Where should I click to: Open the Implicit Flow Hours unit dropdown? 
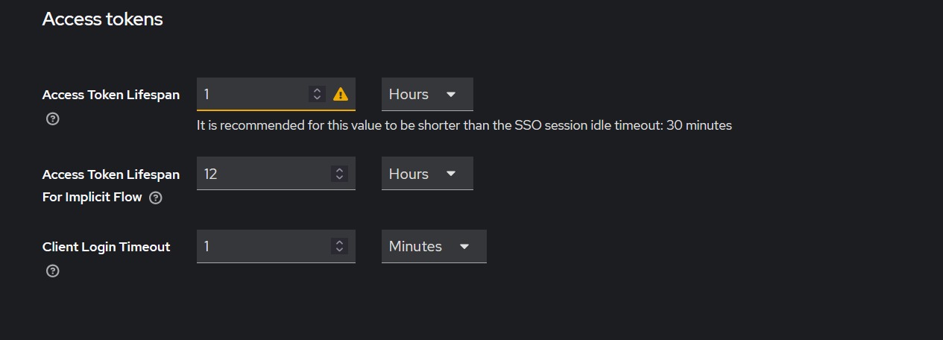point(426,174)
